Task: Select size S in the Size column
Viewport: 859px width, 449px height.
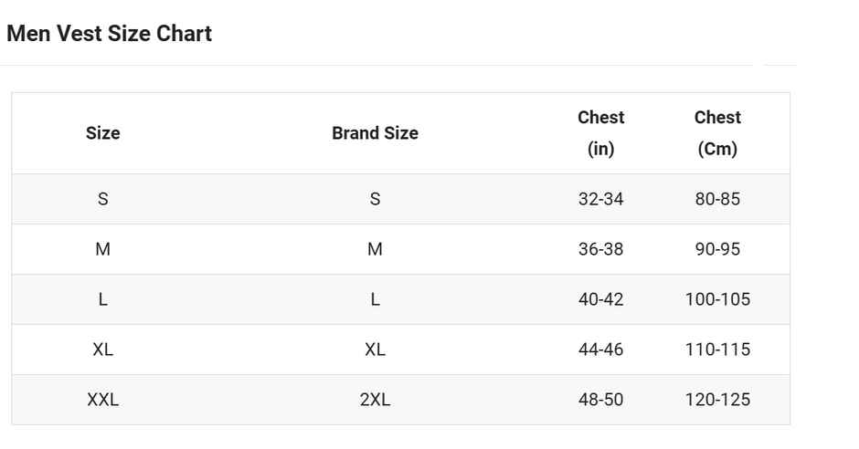Action: tap(102, 199)
